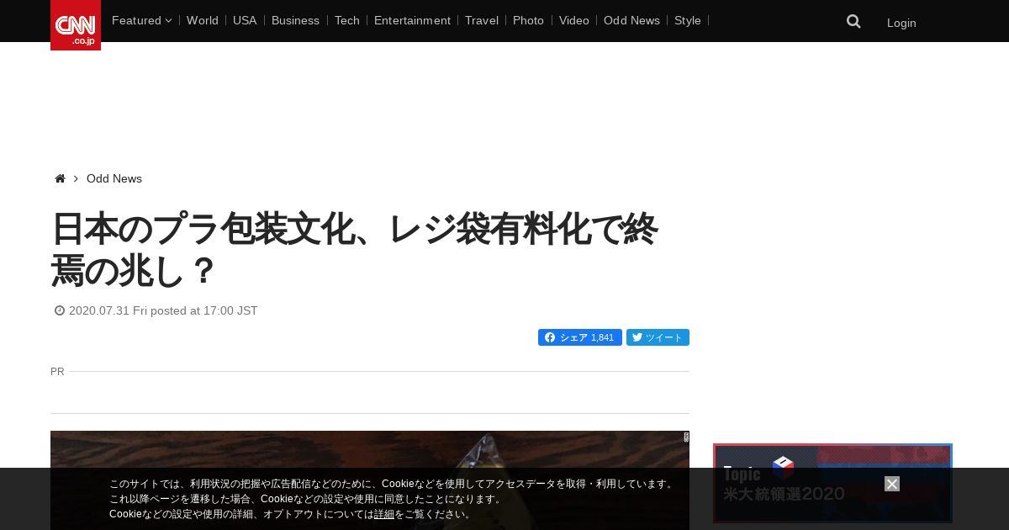The image size is (1009, 530).
Task: Open the 米大統領選2020 topic banner
Action: (x=832, y=484)
